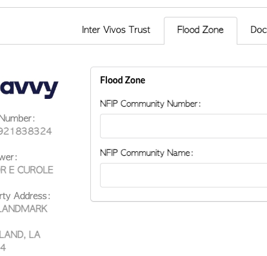
Task: Click the NFIP Community Name label
Action: (x=146, y=153)
